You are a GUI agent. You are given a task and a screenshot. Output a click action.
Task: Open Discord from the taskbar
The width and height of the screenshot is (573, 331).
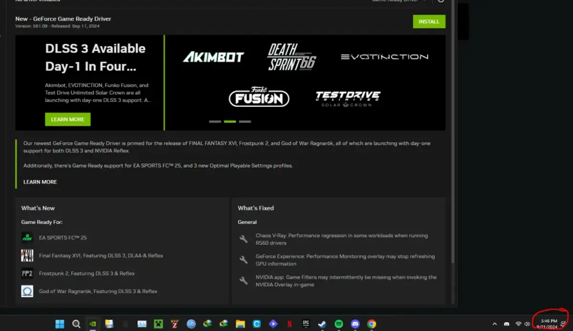[355, 323]
